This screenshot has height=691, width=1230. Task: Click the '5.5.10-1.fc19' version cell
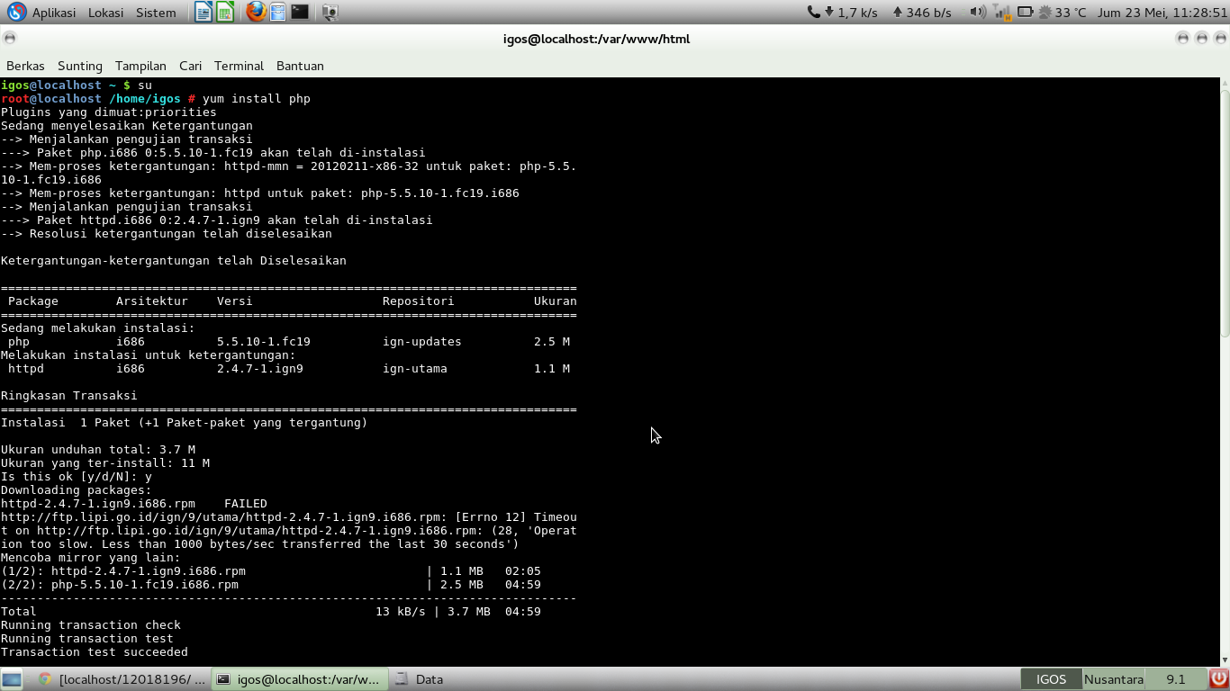[x=264, y=342]
